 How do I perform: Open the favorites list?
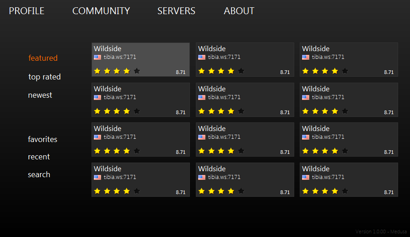(43, 139)
